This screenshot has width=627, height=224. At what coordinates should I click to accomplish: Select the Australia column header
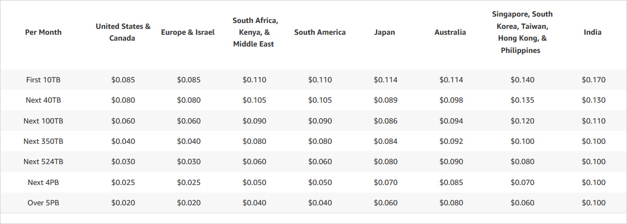coord(450,32)
